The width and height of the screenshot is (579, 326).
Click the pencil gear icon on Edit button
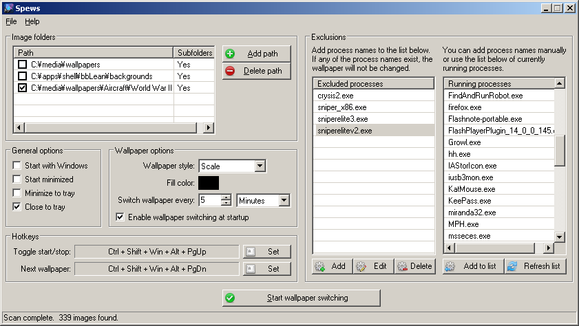pyautogui.click(x=361, y=266)
